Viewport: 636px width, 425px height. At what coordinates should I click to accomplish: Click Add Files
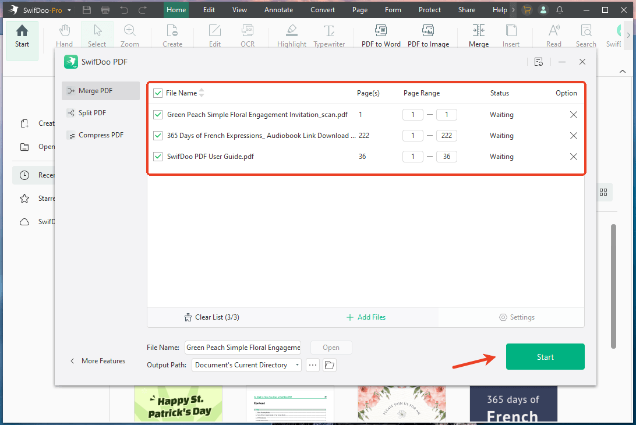point(366,317)
